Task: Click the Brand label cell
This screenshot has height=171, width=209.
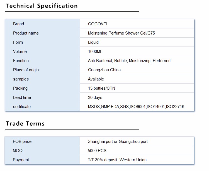Action: [x=42, y=24]
